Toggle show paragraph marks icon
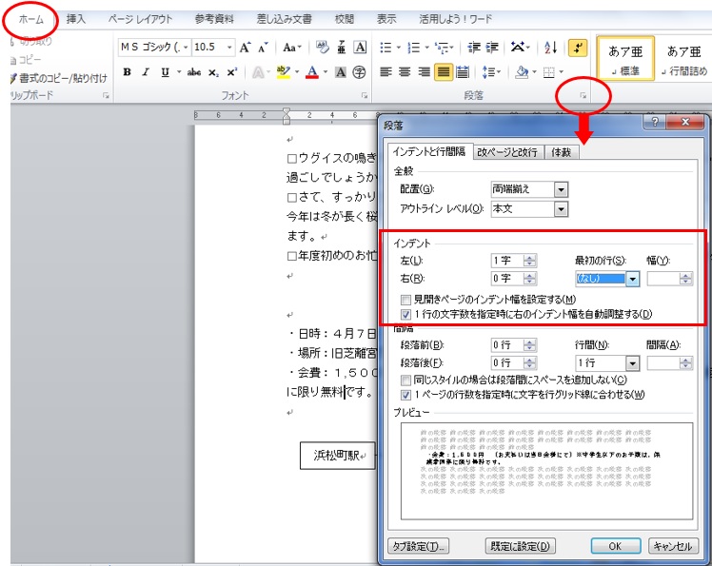Screen dimensions: 712x566 (x=579, y=48)
